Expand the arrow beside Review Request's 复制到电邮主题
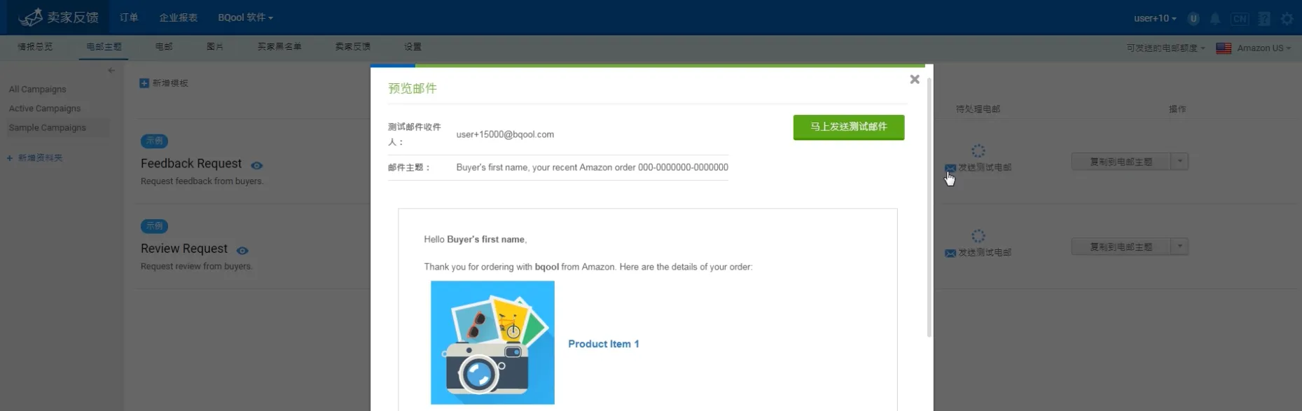The image size is (1302, 411). click(1180, 246)
